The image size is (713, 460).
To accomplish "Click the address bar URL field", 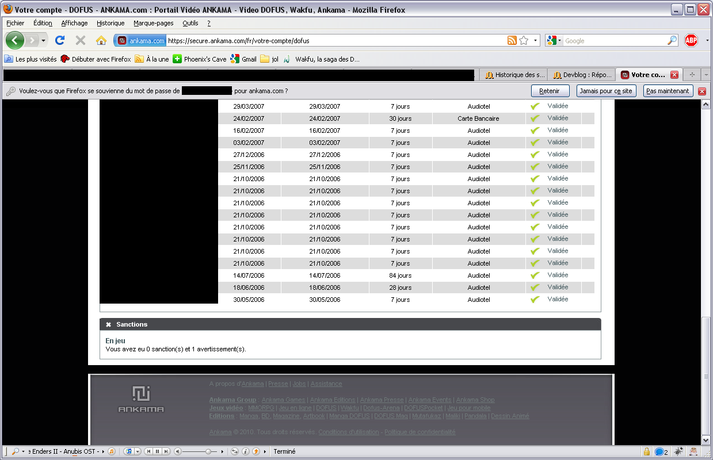I will (x=336, y=40).
